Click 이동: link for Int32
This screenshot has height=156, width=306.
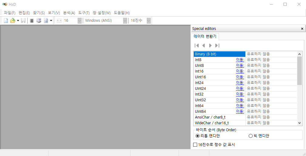click(240, 94)
